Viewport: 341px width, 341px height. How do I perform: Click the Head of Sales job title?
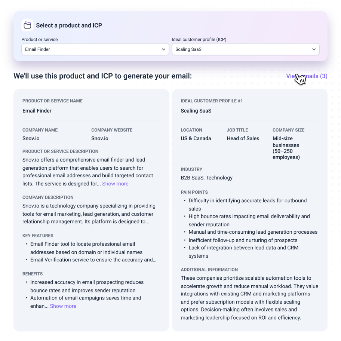click(x=243, y=138)
